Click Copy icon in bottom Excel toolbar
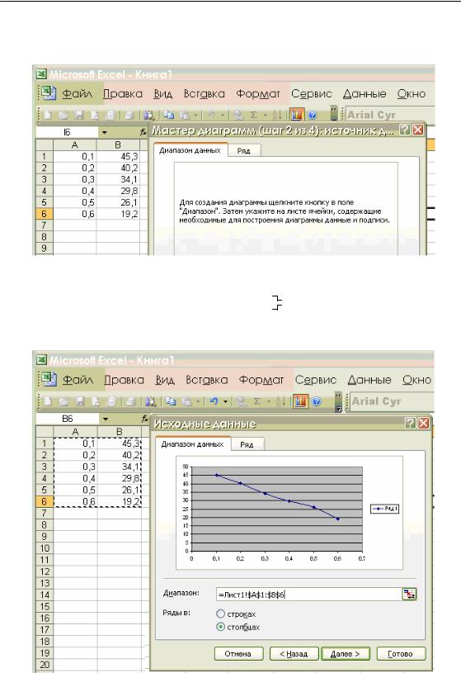The width and height of the screenshot is (461, 673). coord(171,402)
